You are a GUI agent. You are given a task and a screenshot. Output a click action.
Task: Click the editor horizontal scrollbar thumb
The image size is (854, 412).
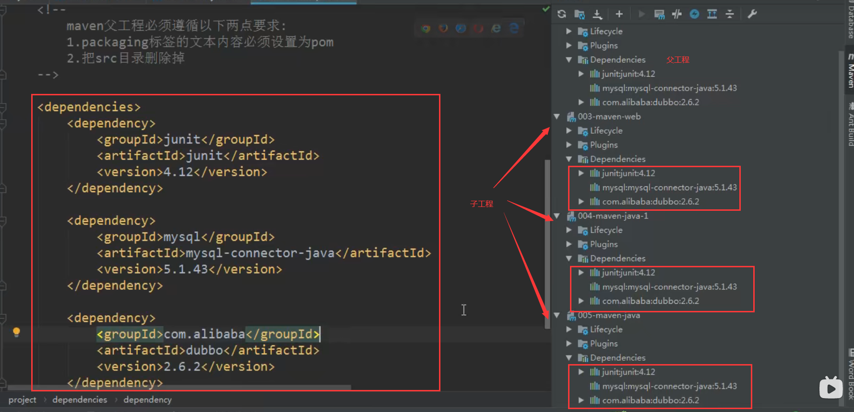[x=180, y=388]
